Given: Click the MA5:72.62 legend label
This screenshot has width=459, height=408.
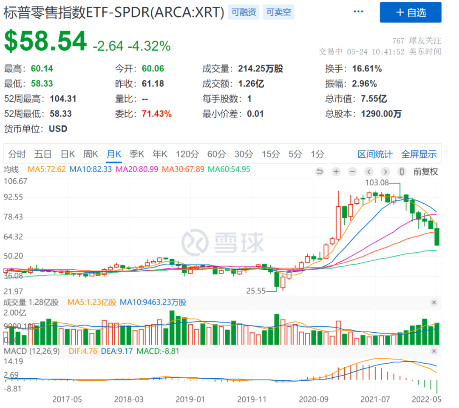Looking at the screenshot, I should click(47, 169).
